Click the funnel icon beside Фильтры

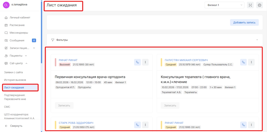[53, 40]
